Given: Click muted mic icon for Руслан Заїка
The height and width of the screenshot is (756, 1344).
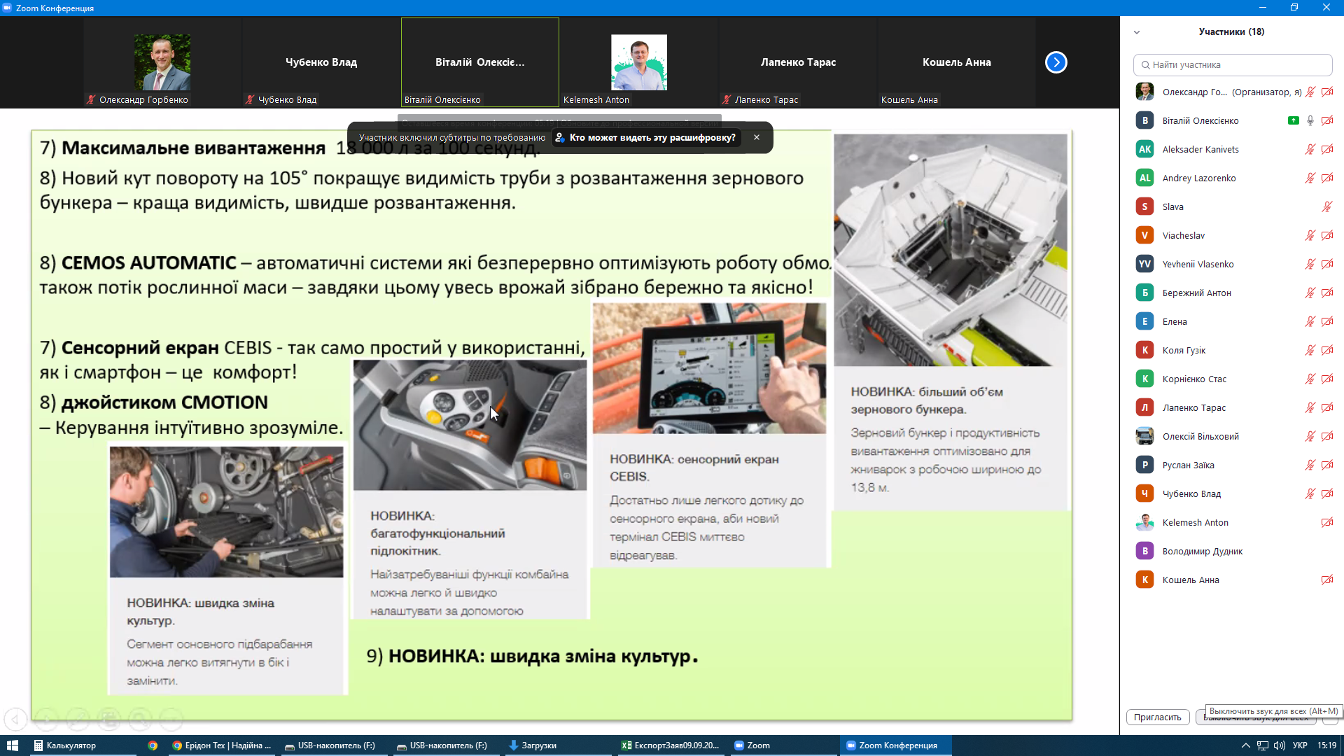Looking at the screenshot, I should click(1310, 465).
